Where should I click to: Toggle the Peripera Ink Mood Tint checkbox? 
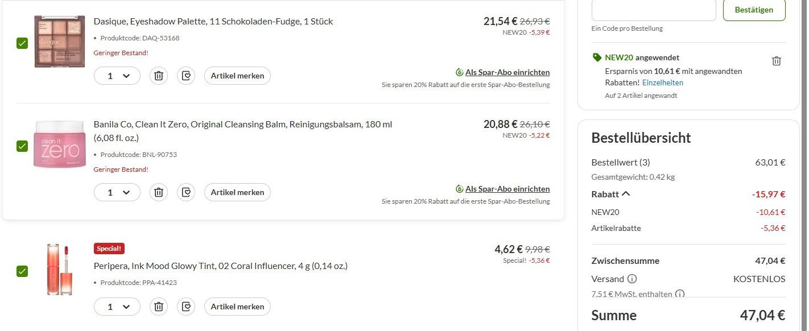tap(22, 271)
